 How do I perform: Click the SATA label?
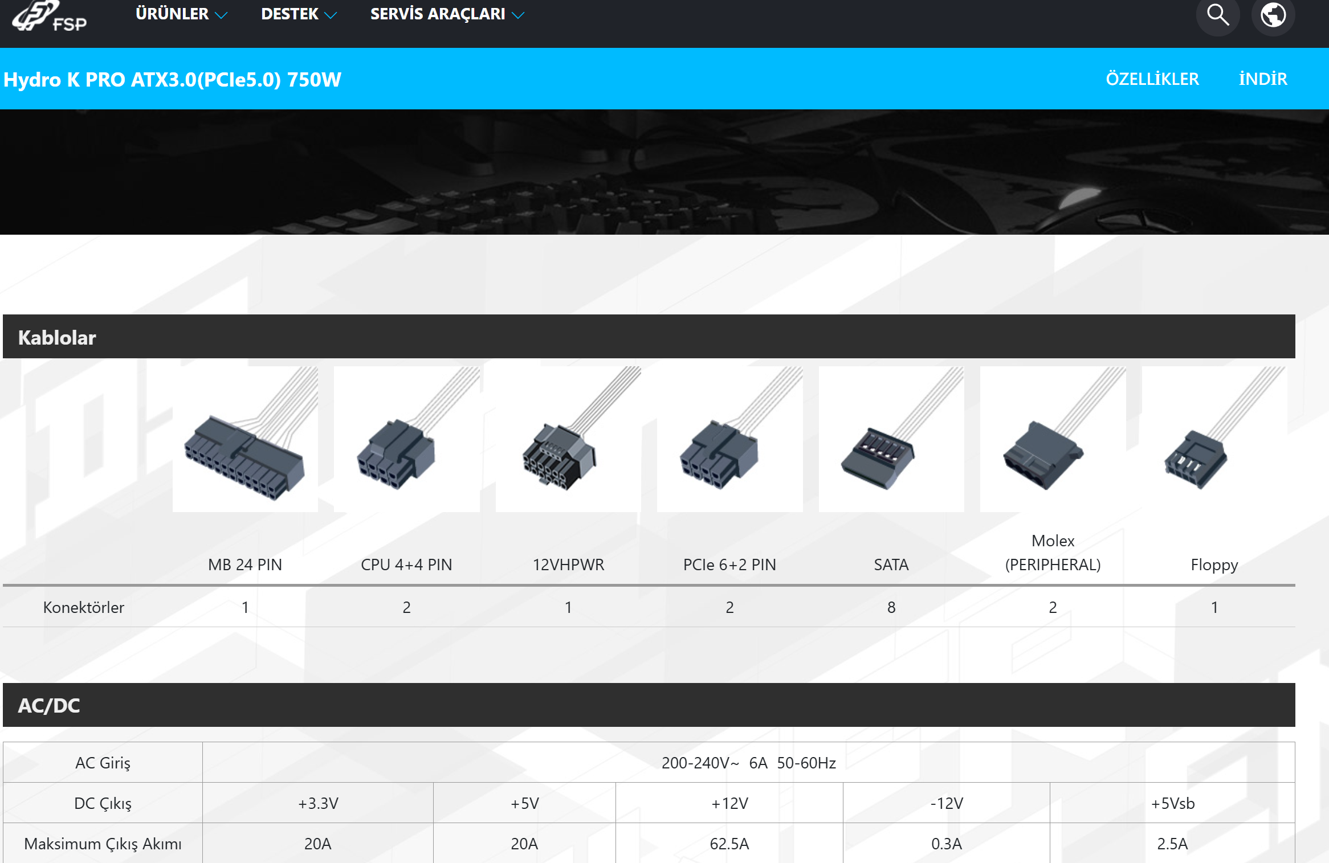[x=891, y=565]
